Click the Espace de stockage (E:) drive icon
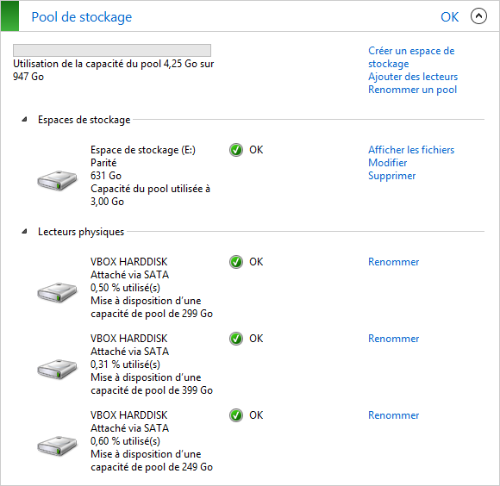Image resolution: width=500 pixels, height=486 pixels. tap(57, 180)
